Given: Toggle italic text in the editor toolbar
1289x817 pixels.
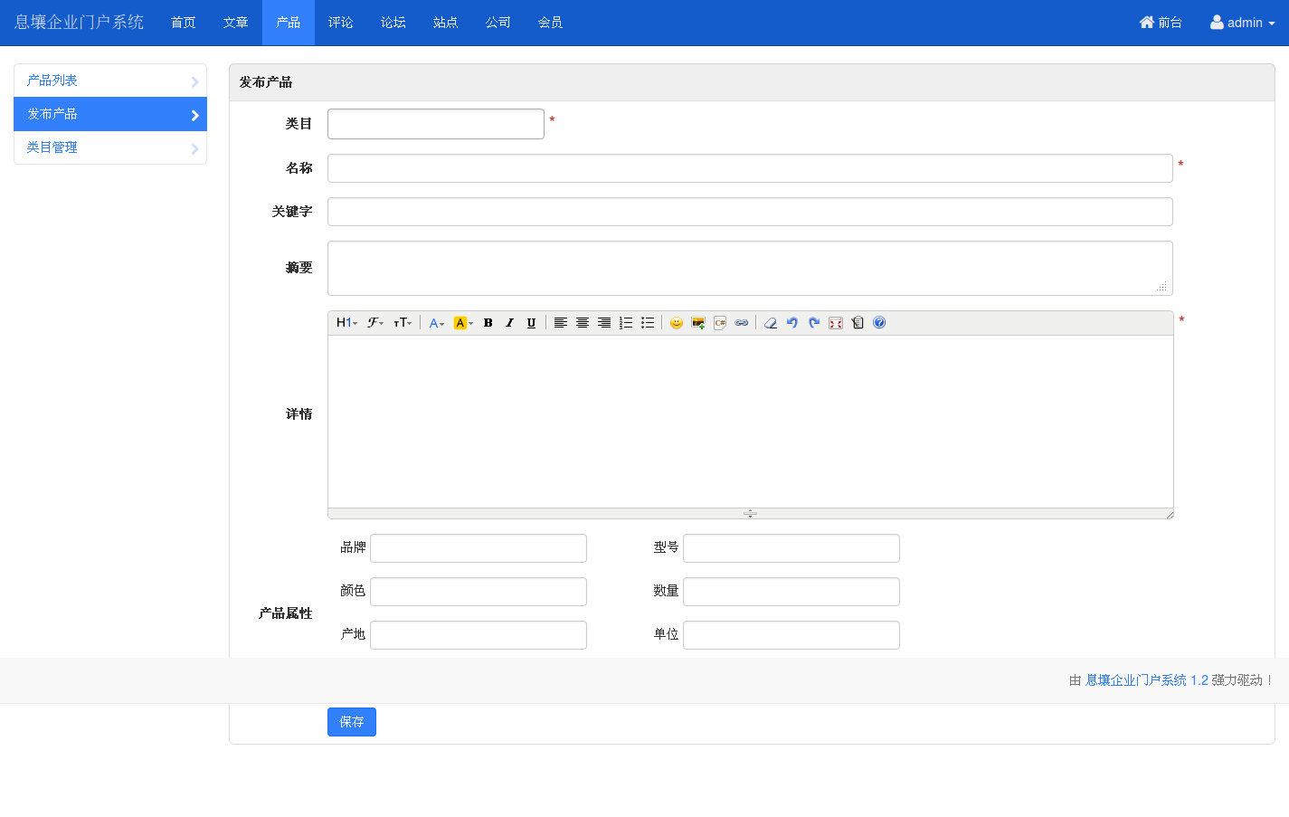Looking at the screenshot, I should click(509, 323).
